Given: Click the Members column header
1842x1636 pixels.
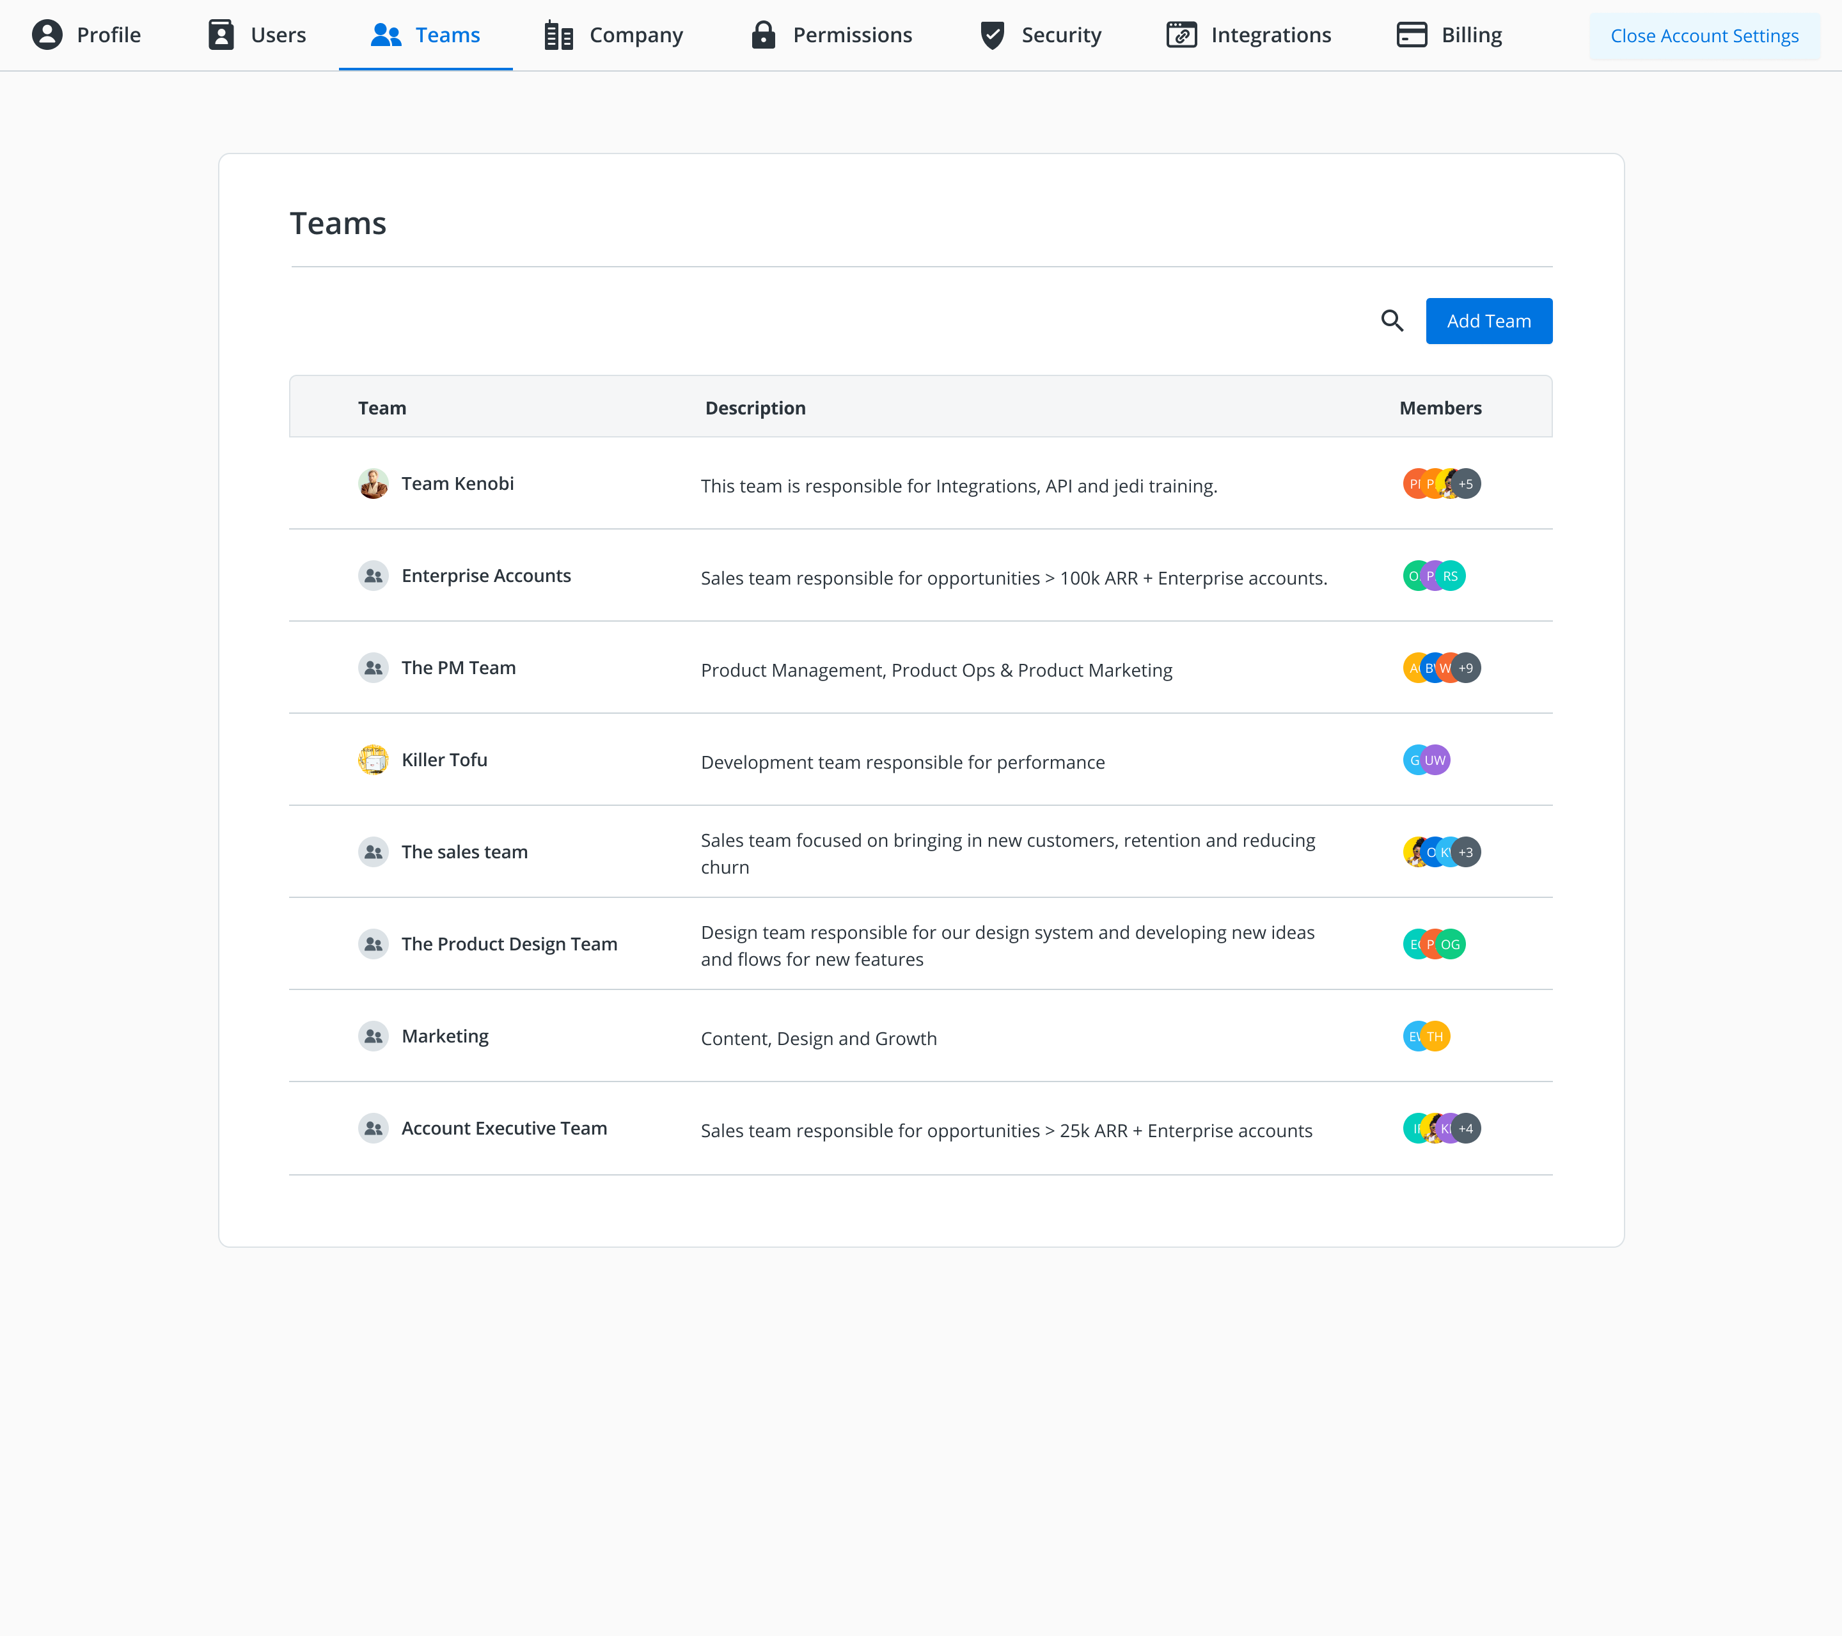Looking at the screenshot, I should click(x=1439, y=408).
